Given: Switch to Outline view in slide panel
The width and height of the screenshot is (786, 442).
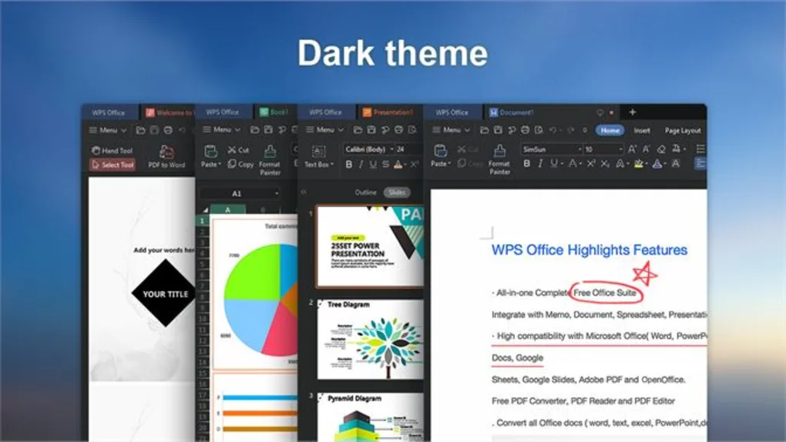Looking at the screenshot, I should [365, 193].
